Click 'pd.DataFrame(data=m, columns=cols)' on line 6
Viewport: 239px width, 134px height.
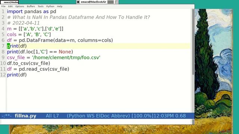pyautogui.click(x=66, y=40)
